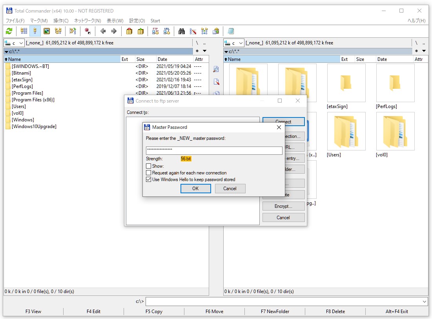Open left panel favorites asterisk button

tap(197, 51)
